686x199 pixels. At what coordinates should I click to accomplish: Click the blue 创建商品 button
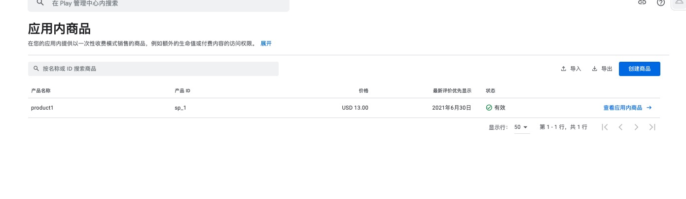pyautogui.click(x=639, y=69)
